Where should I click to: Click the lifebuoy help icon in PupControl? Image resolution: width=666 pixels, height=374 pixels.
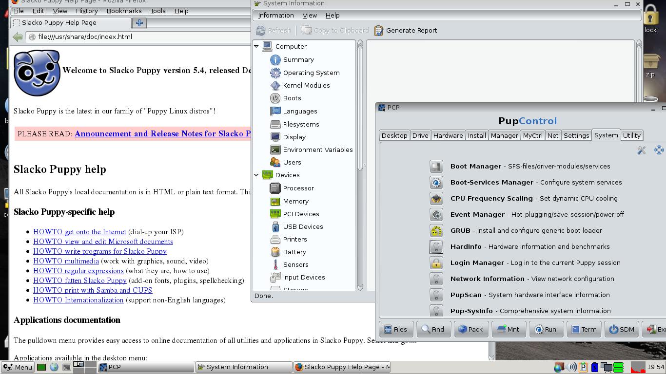tap(659, 150)
